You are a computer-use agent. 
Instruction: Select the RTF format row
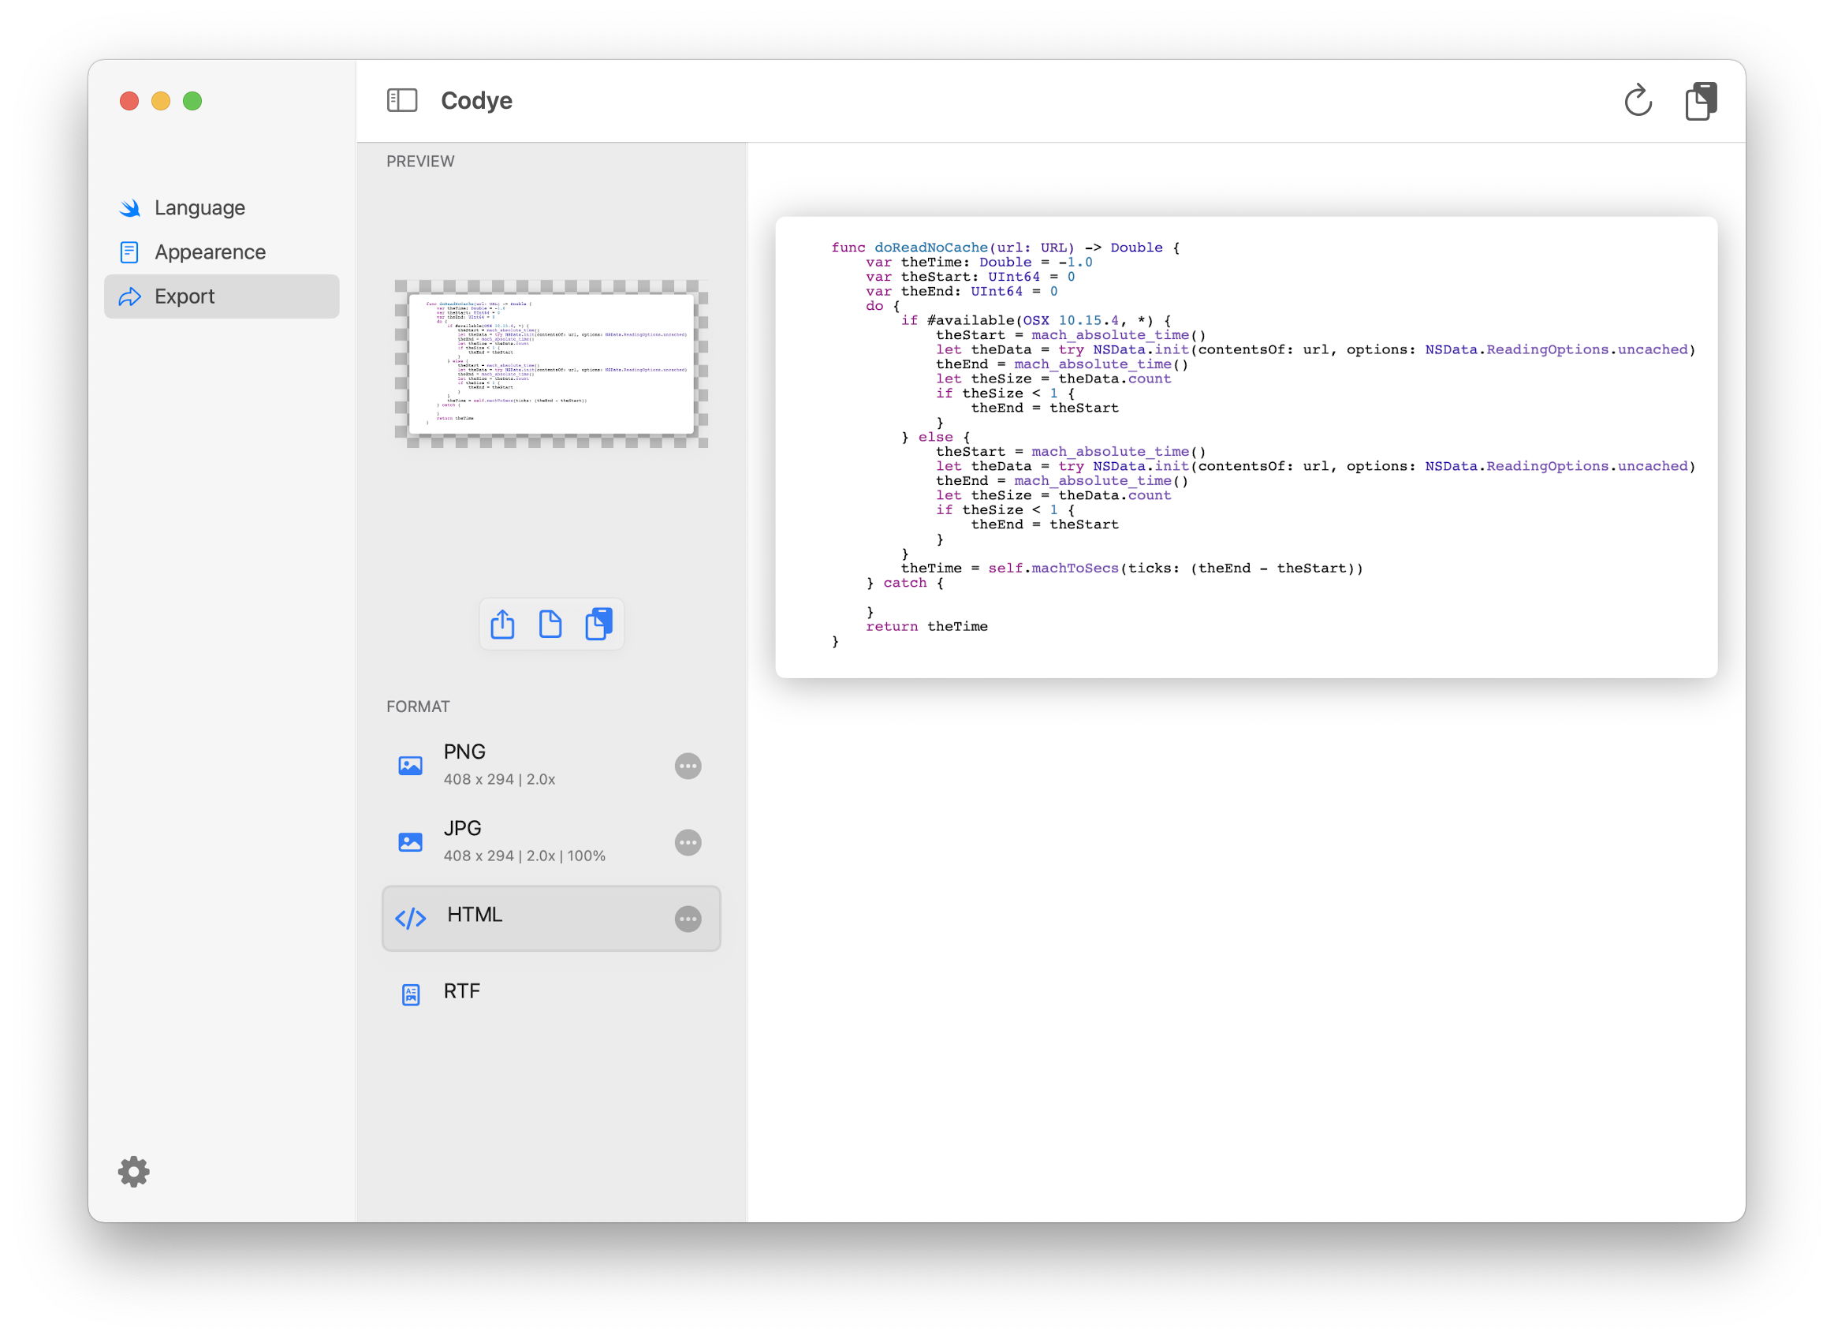point(551,994)
